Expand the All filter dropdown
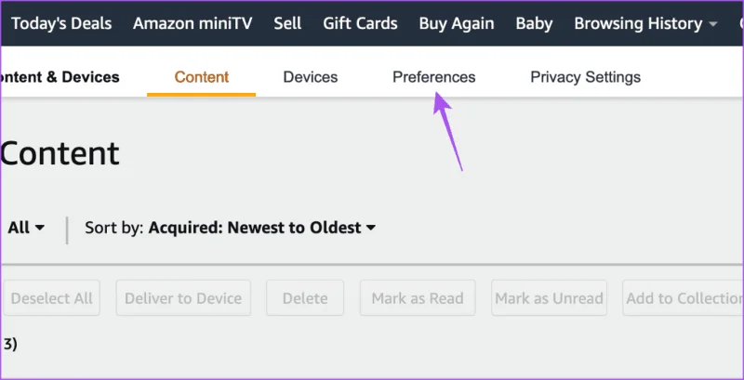The width and height of the screenshot is (744, 380). coord(27,228)
